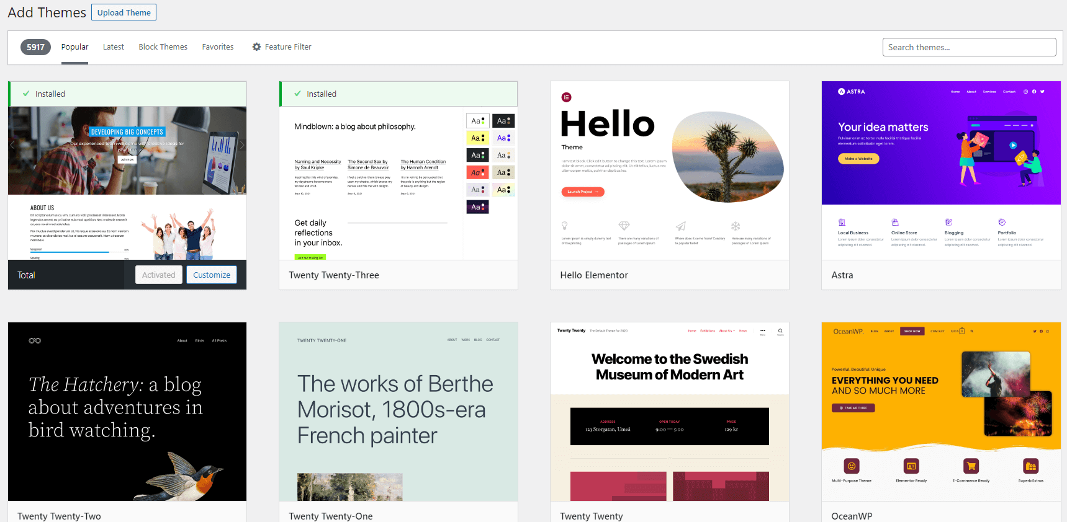Click the previous slide arrow on Total preview
1067x522 pixels.
click(x=12, y=145)
